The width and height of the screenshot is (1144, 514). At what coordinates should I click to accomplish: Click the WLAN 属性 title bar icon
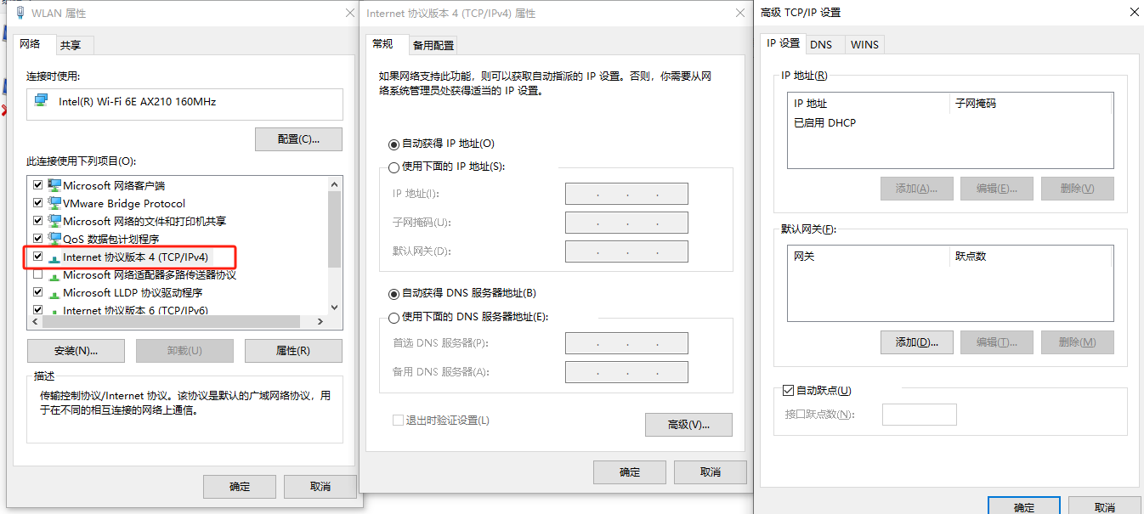[20, 13]
